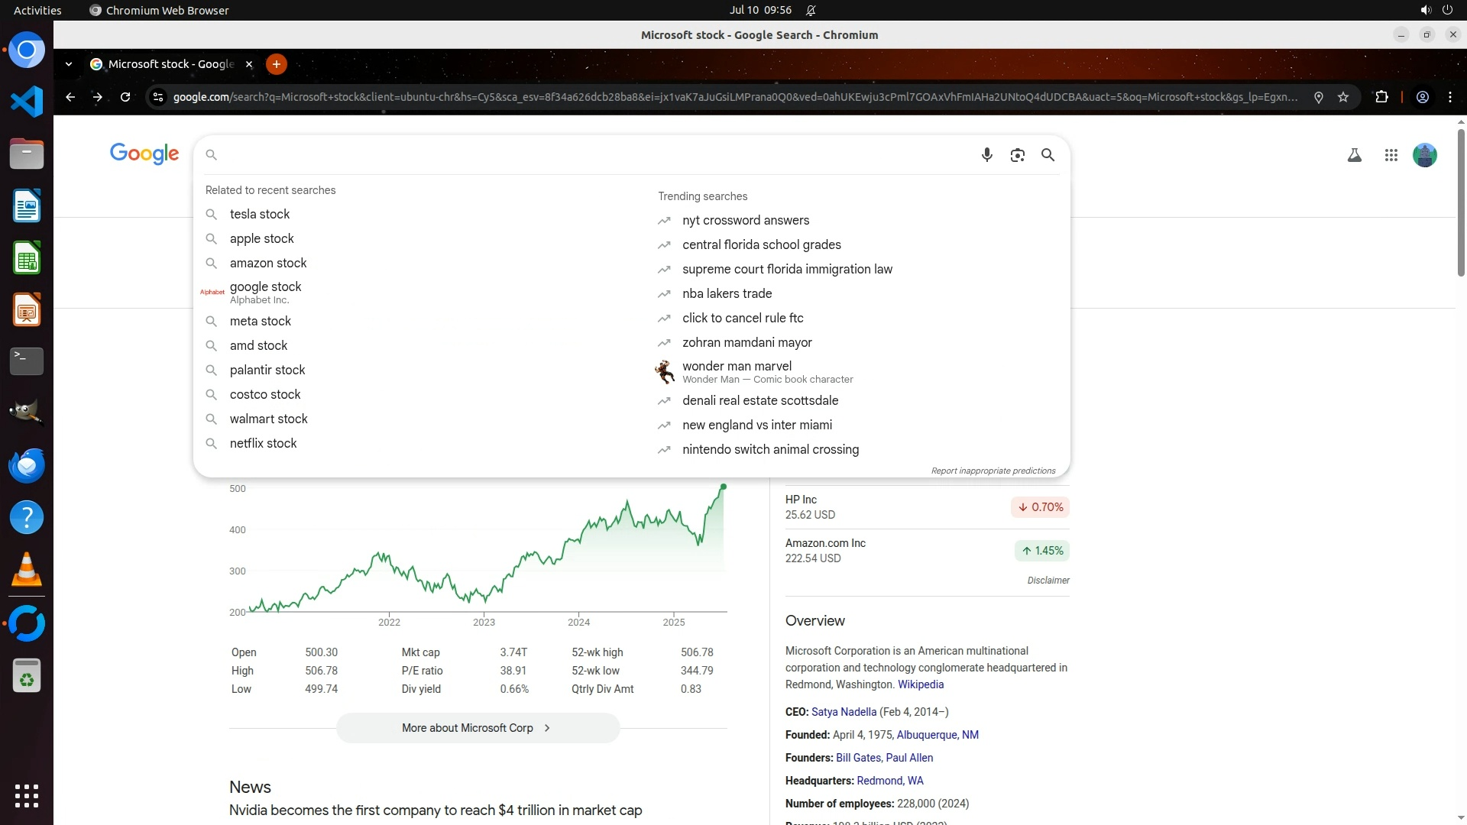This screenshot has height=825, width=1467.
Task: Launch Visual Studio Code from dock
Action: click(27, 102)
